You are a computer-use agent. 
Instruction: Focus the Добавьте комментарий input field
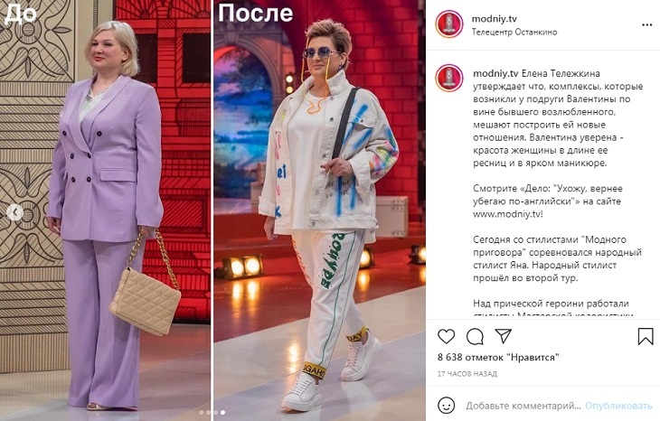(x=523, y=406)
